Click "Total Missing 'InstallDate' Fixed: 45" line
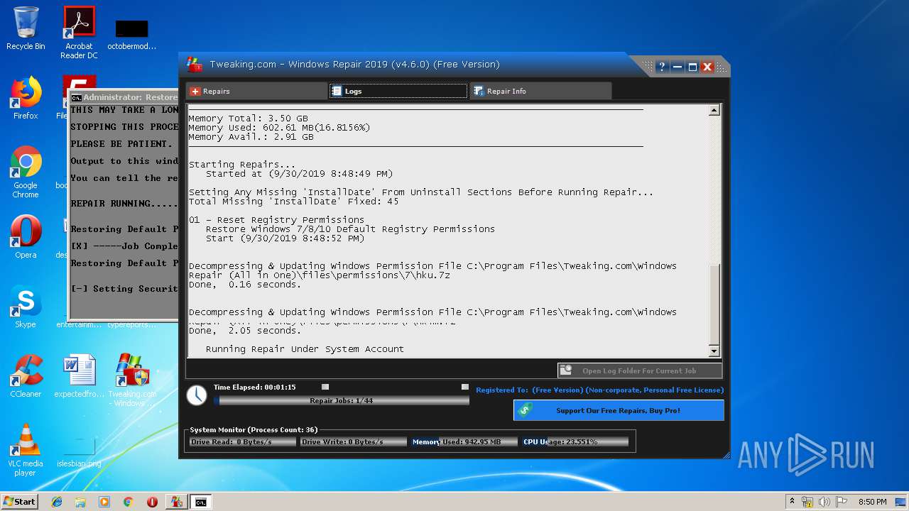 [294, 202]
